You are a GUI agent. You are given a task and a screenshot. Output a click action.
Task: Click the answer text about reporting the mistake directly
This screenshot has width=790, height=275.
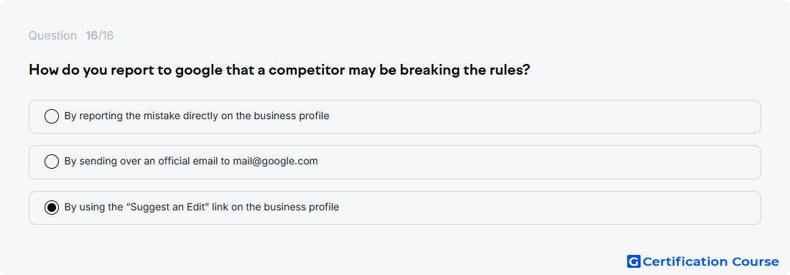197,116
